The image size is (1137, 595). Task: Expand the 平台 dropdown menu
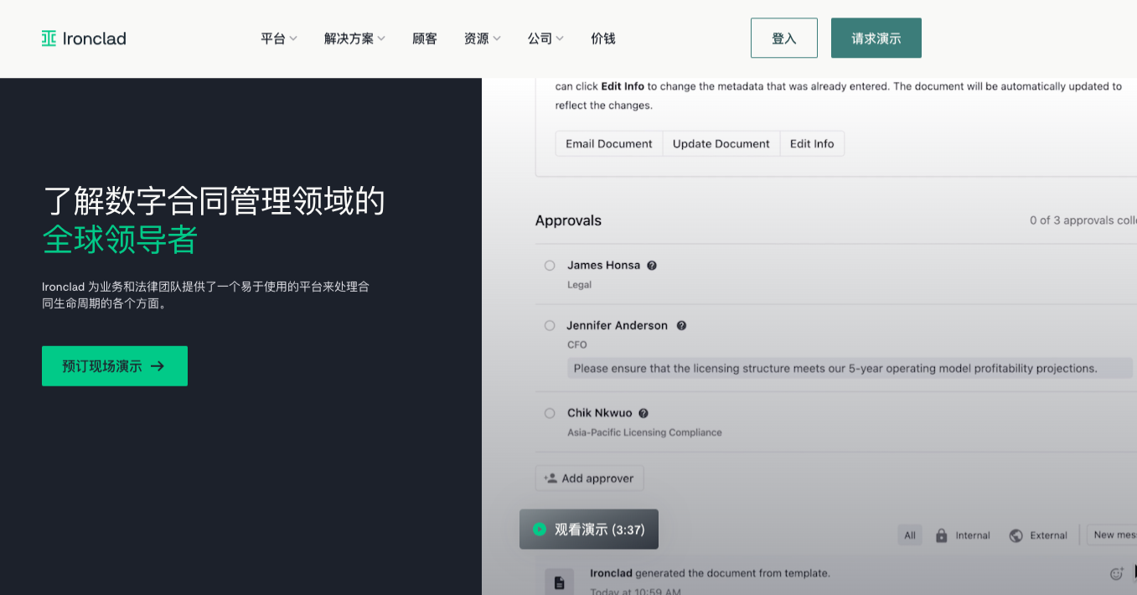pyautogui.click(x=279, y=38)
